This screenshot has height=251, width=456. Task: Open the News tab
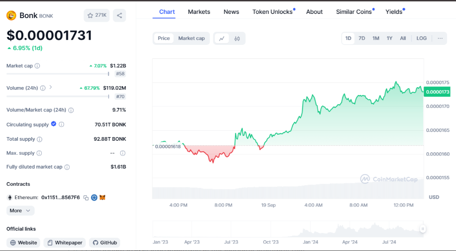pyautogui.click(x=231, y=12)
